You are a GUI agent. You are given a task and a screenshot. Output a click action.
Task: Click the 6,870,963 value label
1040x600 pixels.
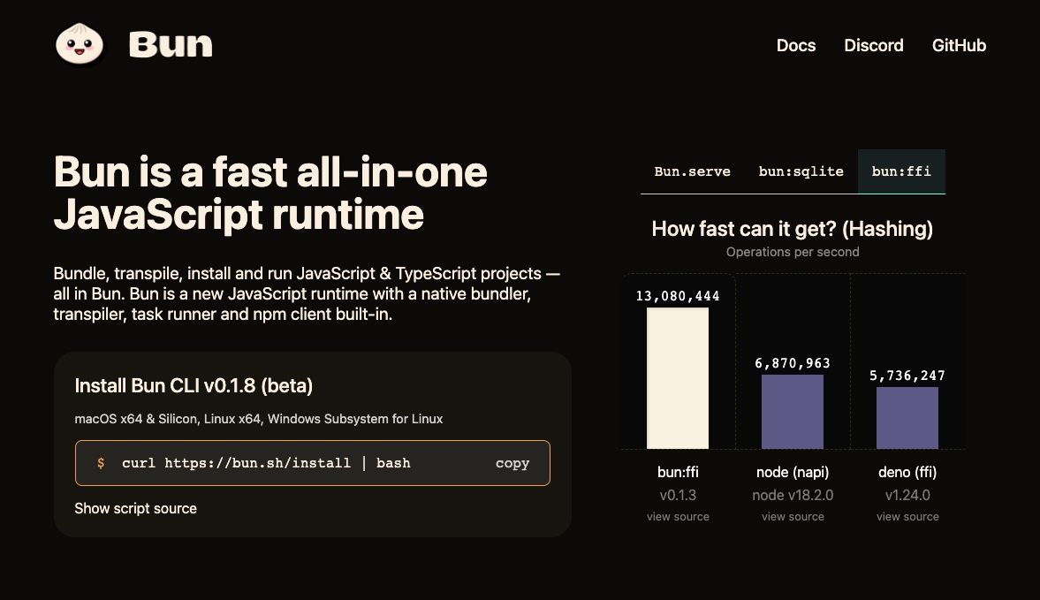(793, 363)
